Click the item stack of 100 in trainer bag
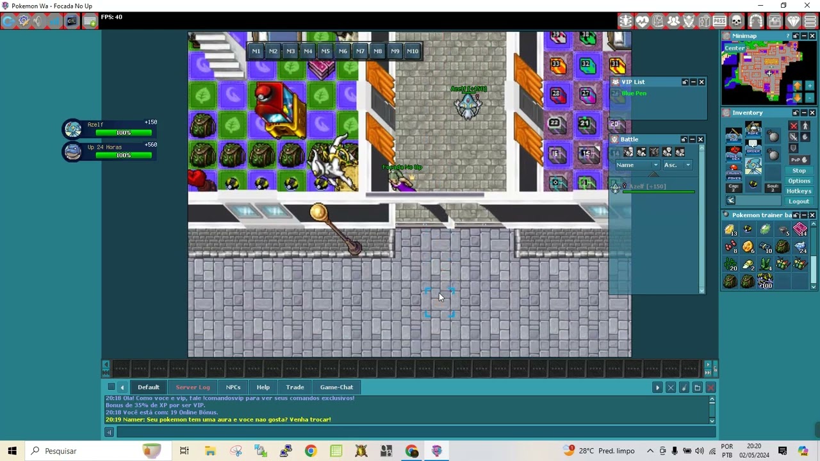The height and width of the screenshot is (461, 820). click(x=766, y=281)
